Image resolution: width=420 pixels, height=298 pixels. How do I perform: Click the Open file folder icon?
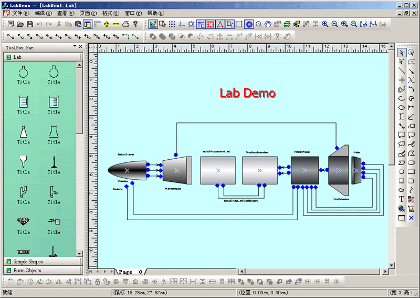[20, 24]
